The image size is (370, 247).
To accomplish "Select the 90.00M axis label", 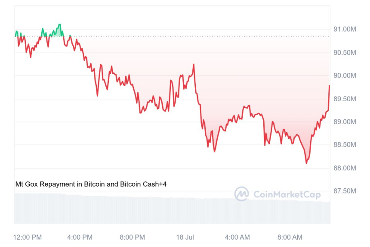I will [345, 75].
